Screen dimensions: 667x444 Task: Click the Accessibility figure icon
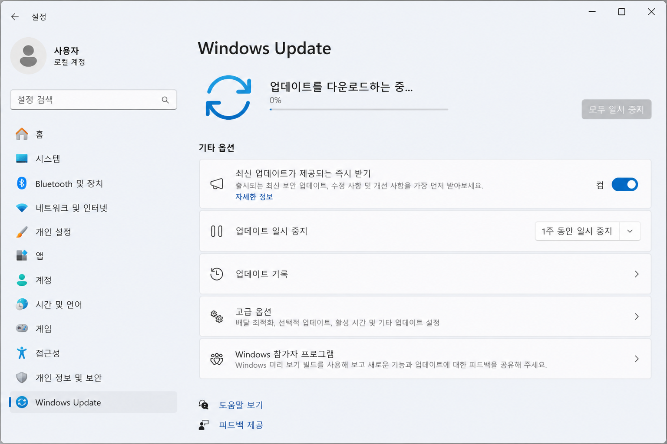pyautogui.click(x=22, y=353)
